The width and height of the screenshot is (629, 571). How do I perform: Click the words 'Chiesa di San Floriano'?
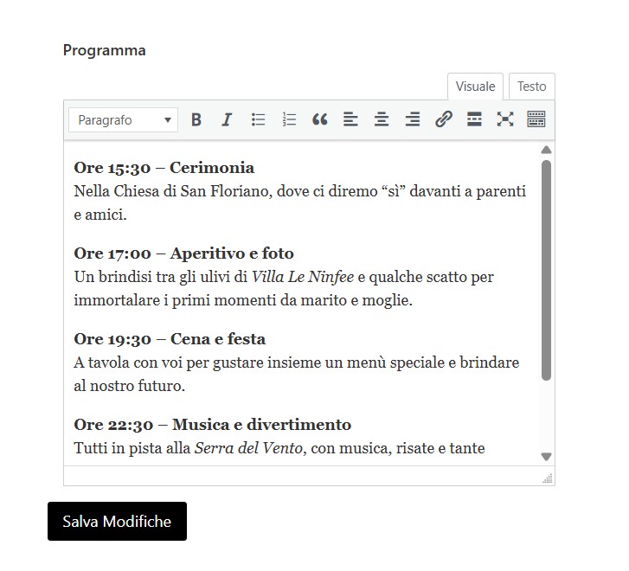pyautogui.click(x=193, y=191)
